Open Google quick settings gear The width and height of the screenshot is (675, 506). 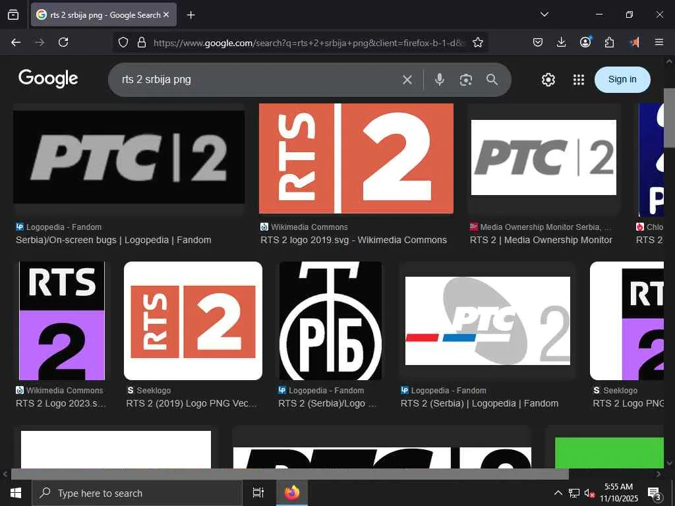pos(548,80)
